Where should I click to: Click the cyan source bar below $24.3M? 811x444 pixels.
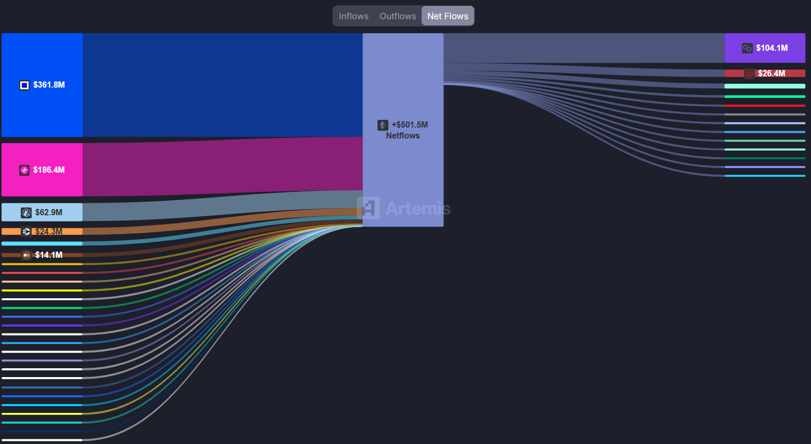[x=42, y=244]
